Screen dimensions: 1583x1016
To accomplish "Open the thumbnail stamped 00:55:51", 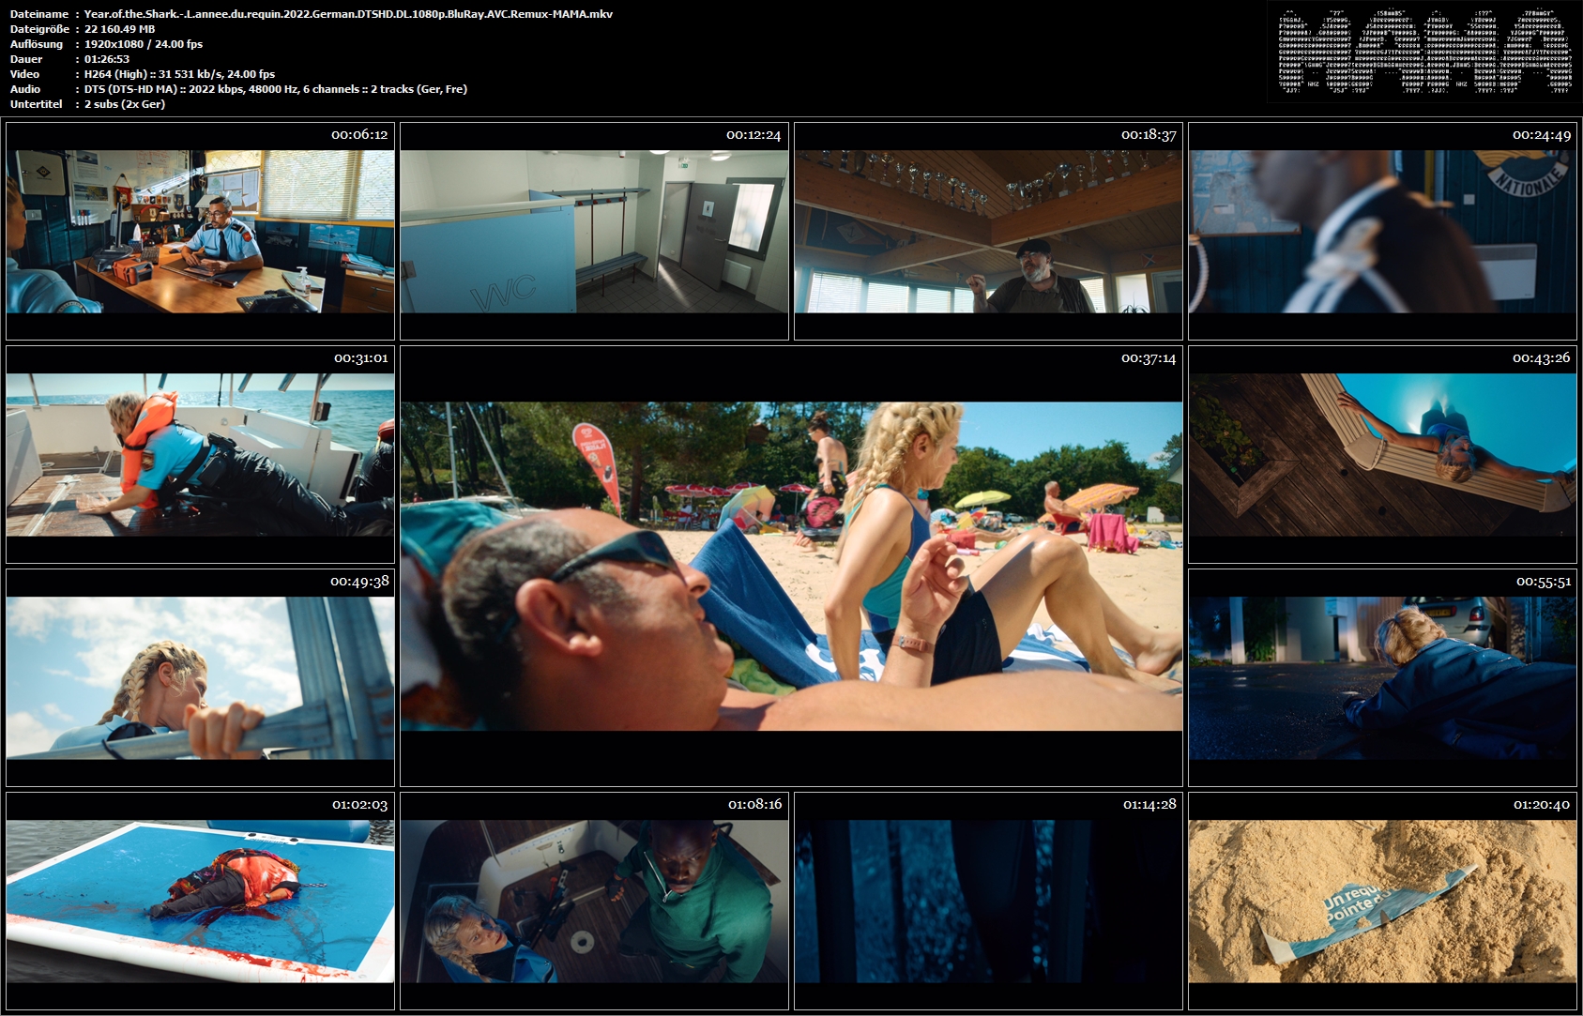I will (x=1382, y=677).
